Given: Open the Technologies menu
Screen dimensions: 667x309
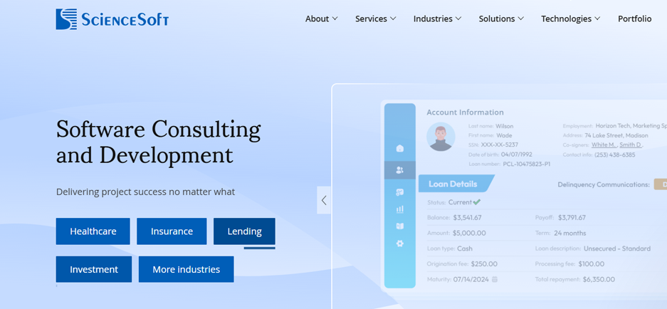Looking at the screenshot, I should (x=570, y=19).
